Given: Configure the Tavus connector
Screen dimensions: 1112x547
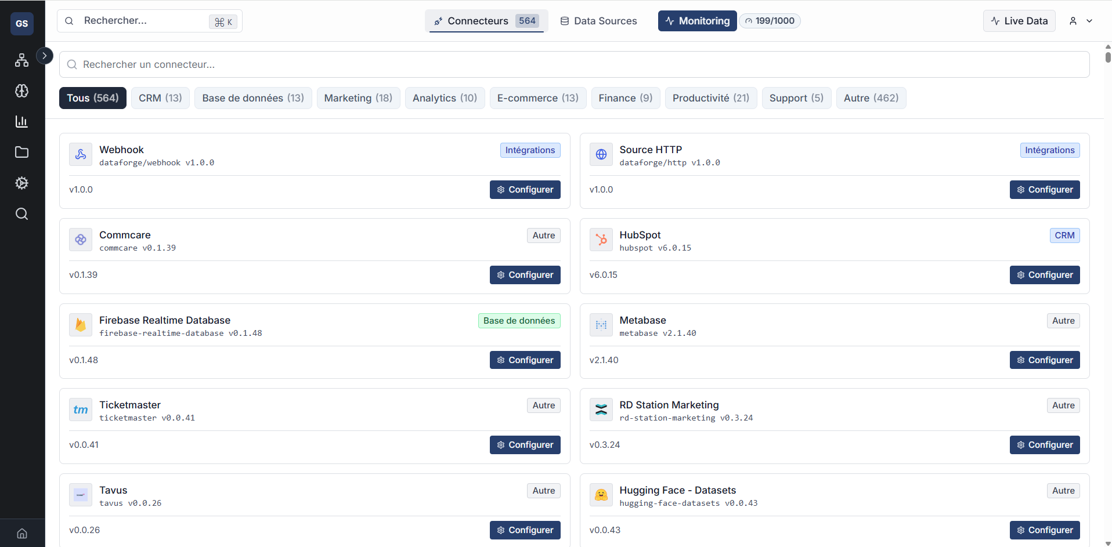Looking at the screenshot, I should point(525,530).
